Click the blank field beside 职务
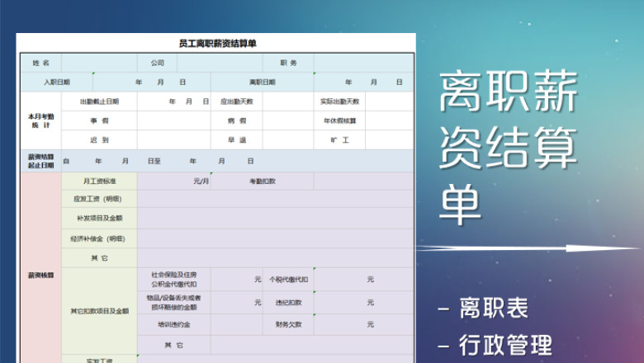Screen dimensions: 644x363 [x=363, y=63]
